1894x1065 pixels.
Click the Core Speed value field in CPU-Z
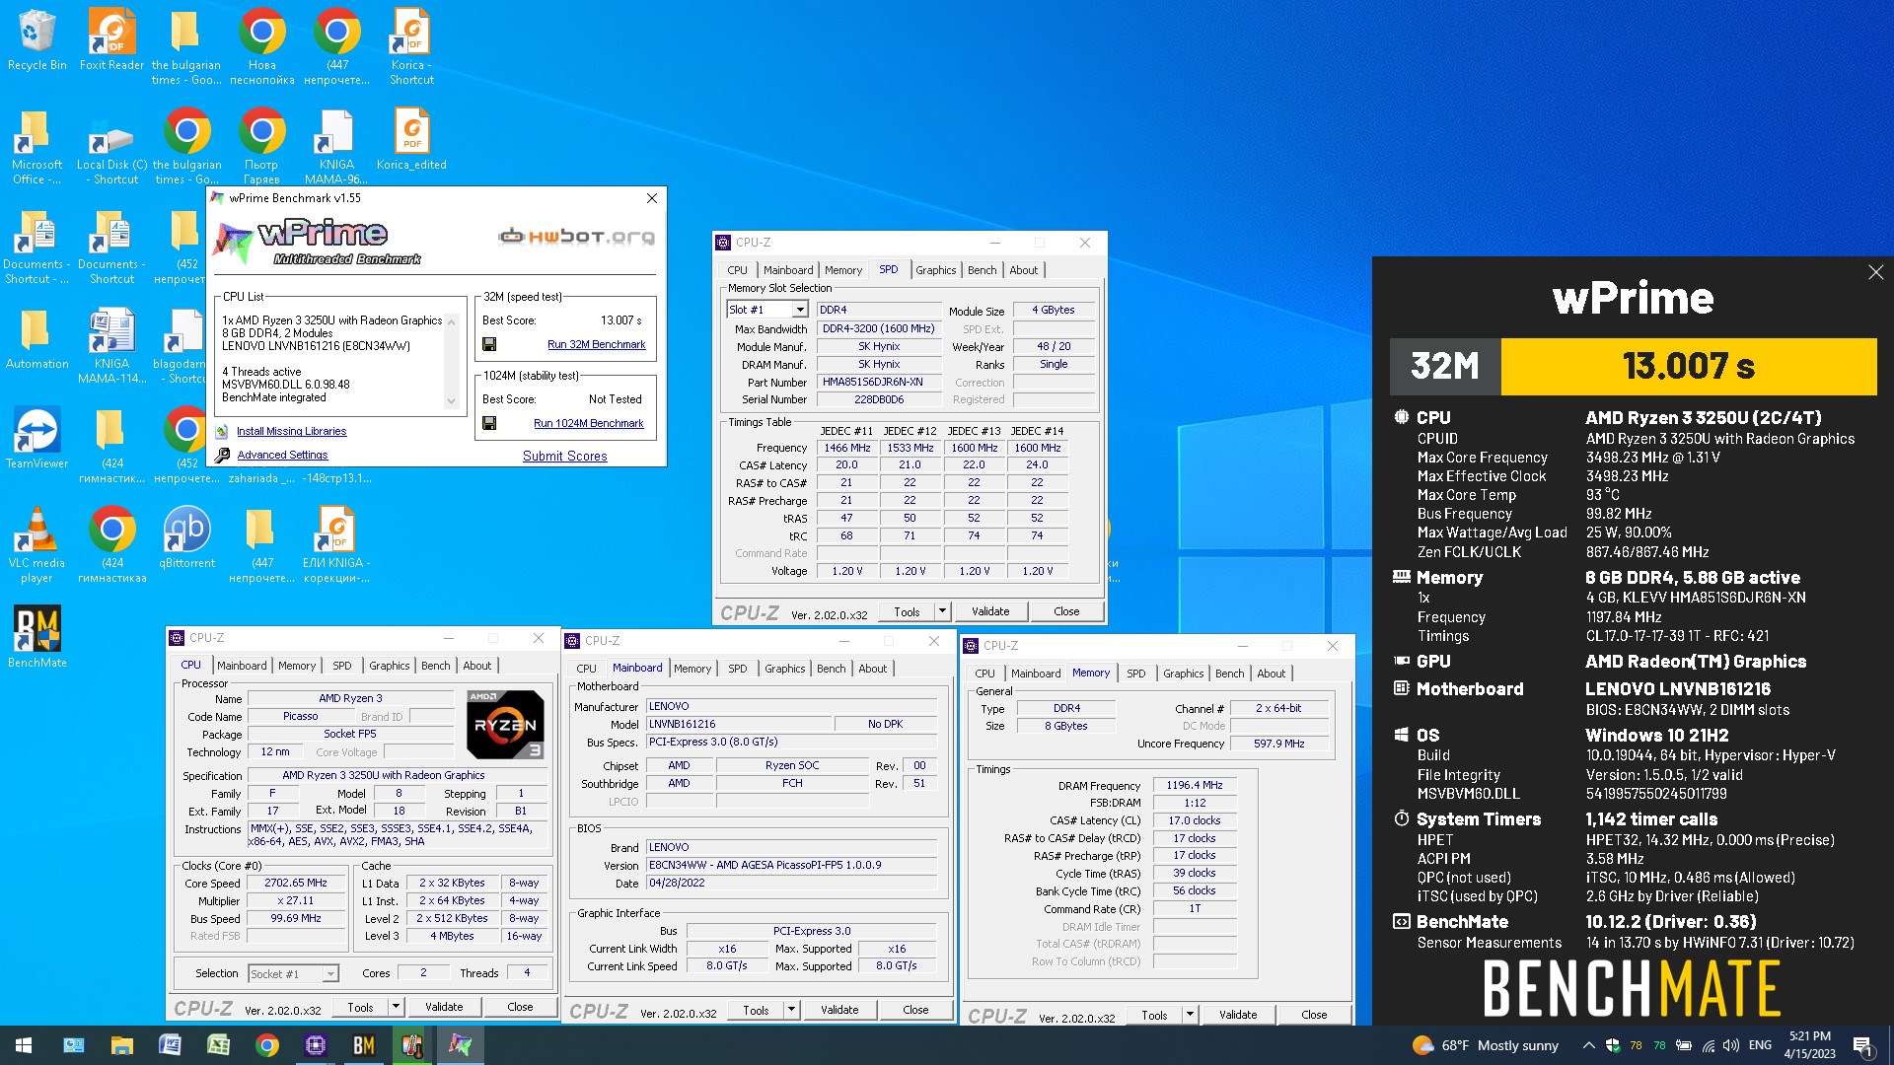[x=296, y=883]
